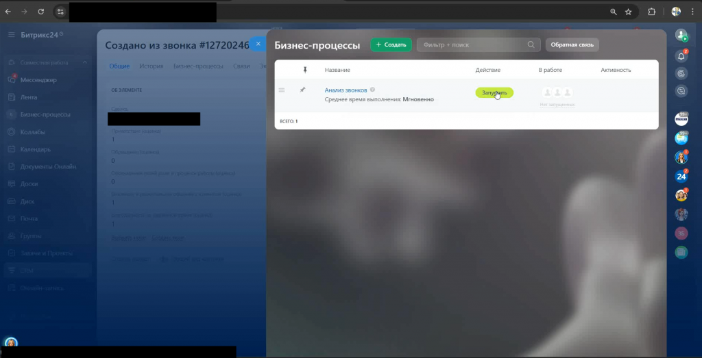
Task: Click the chat arrows icon in the right rail
Action: click(x=681, y=91)
